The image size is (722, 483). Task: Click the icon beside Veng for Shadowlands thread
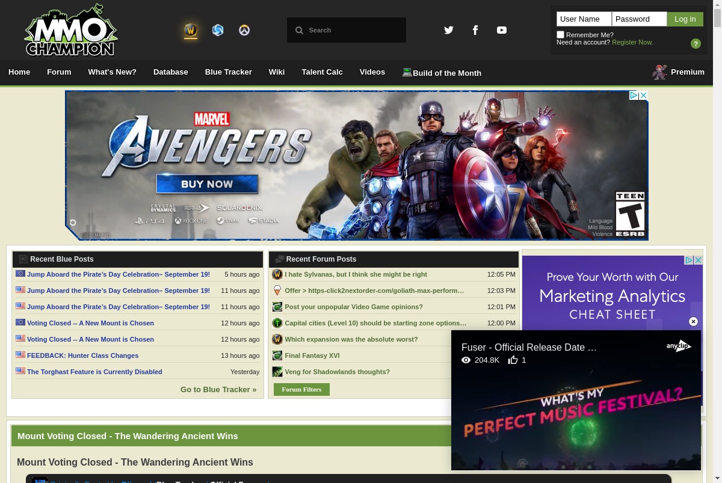coord(277,372)
